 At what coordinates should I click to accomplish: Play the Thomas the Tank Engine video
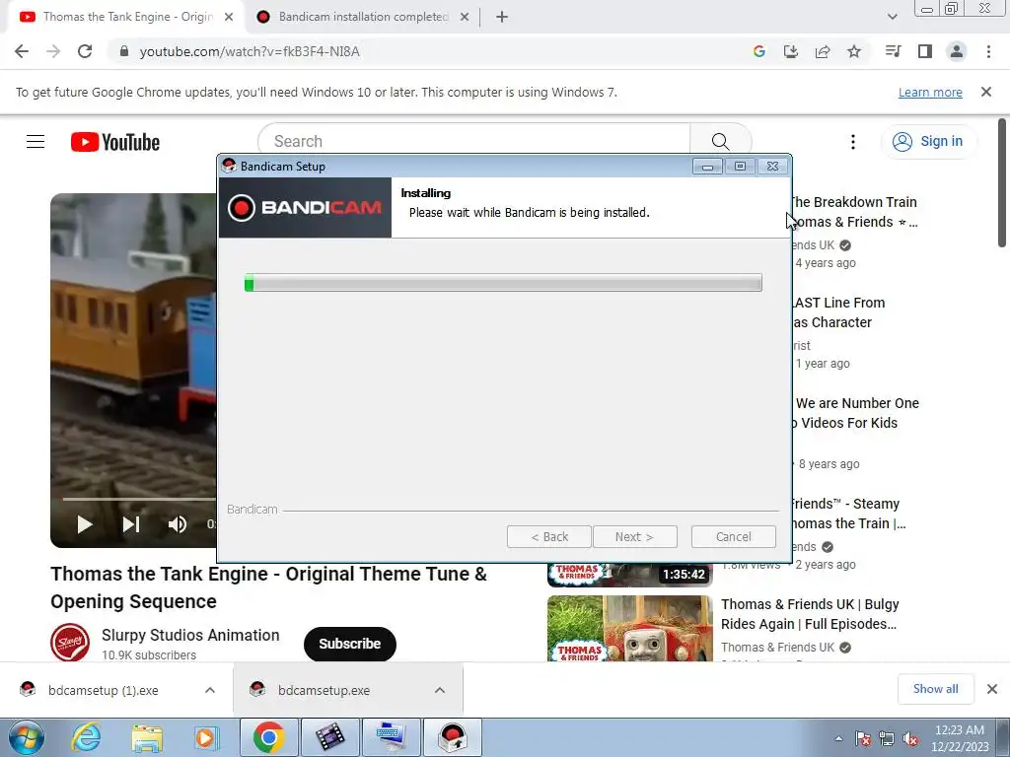tap(85, 524)
